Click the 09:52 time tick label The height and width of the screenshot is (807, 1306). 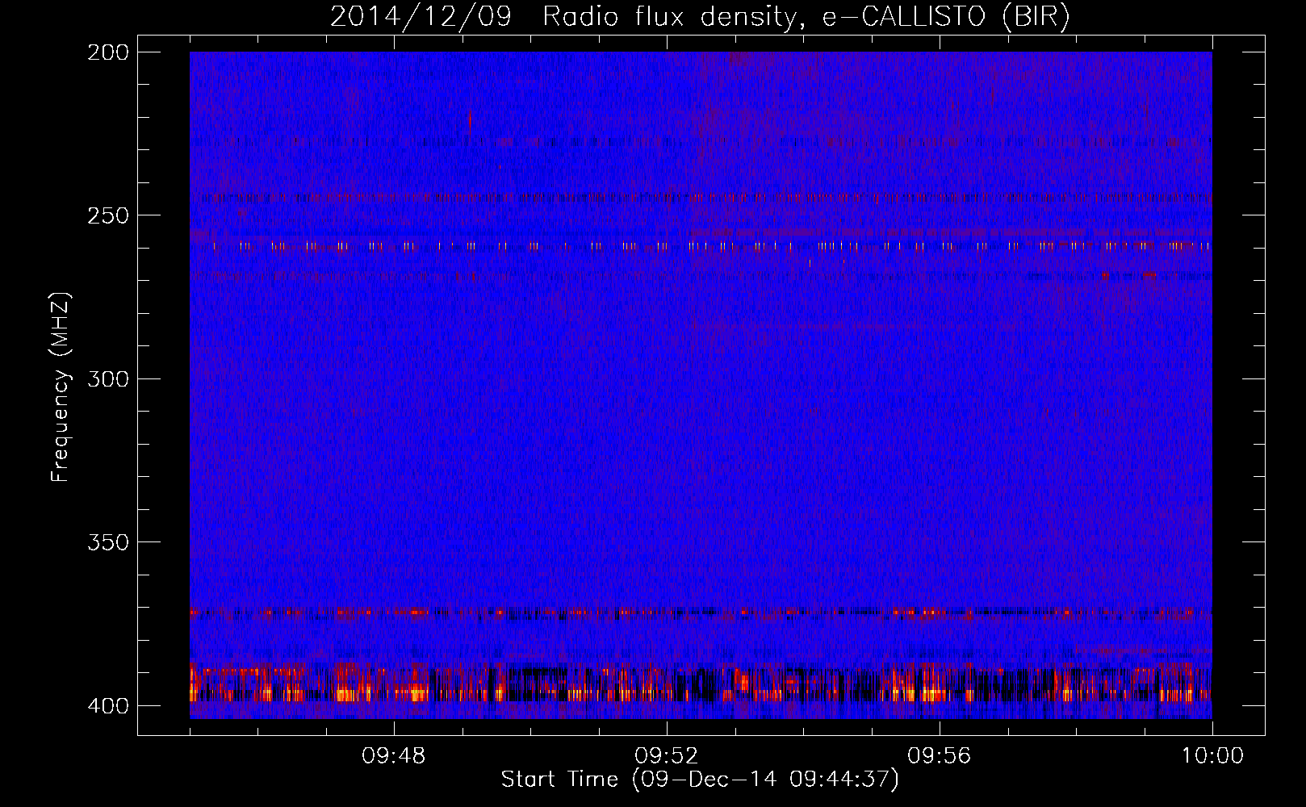667,756
